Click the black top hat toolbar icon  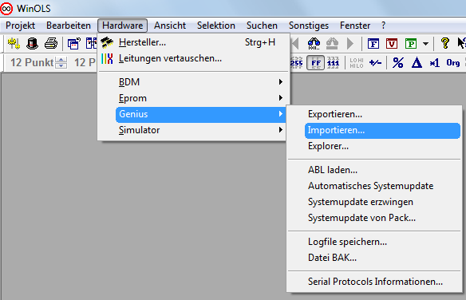coord(32,44)
